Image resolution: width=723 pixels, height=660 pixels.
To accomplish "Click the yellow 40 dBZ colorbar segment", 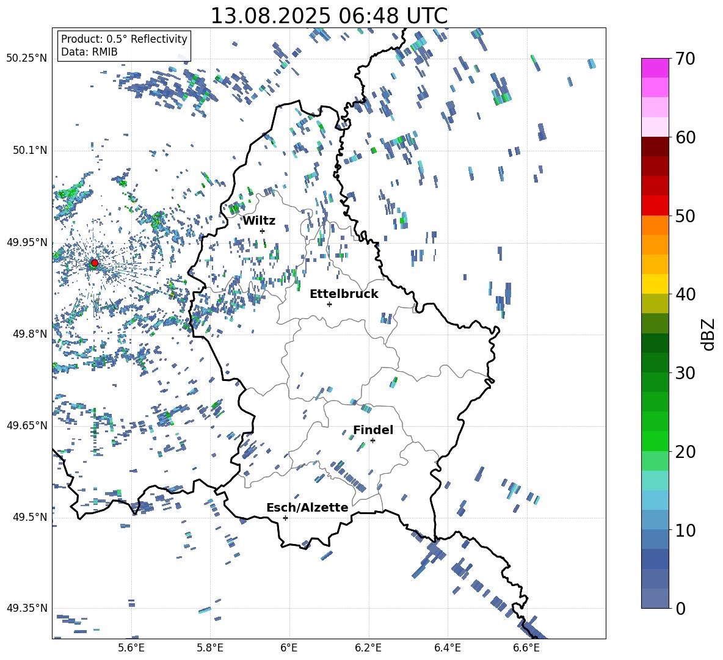I will 655,284.
